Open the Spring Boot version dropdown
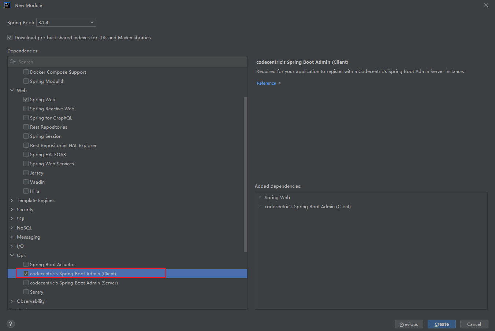This screenshot has width=495, height=331. tap(66, 23)
